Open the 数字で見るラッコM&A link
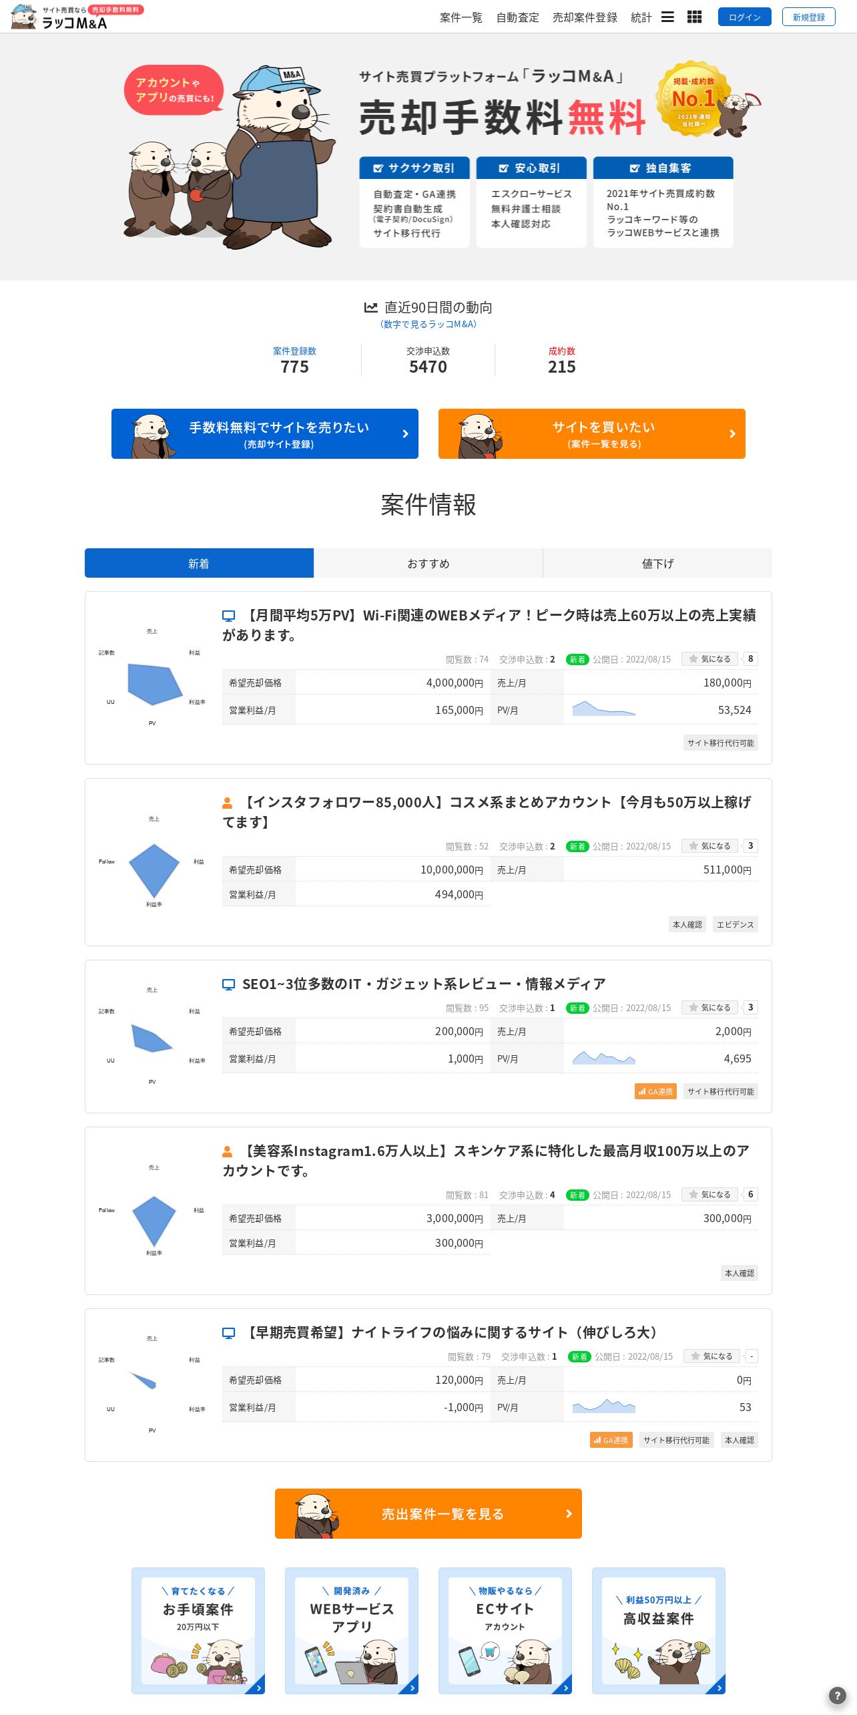The image size is (857, 1715). [x=429, y=325]
